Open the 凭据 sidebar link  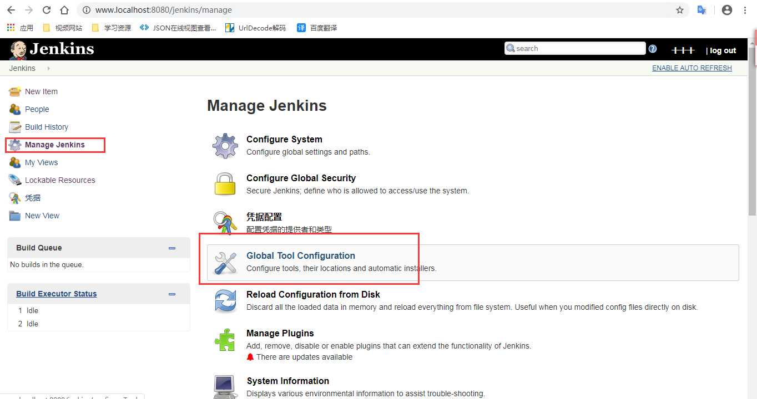pos(33,198)
